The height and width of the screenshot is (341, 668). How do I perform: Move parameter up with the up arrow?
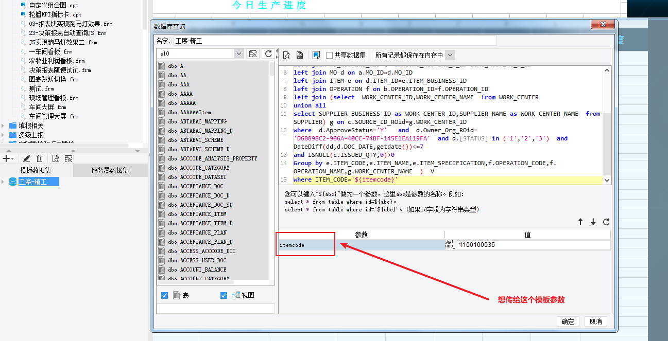580,222
